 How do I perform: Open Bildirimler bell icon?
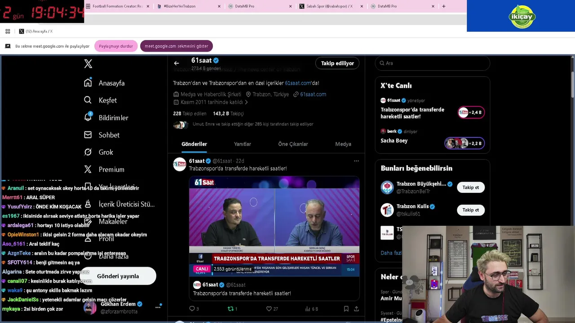(88, 117)
